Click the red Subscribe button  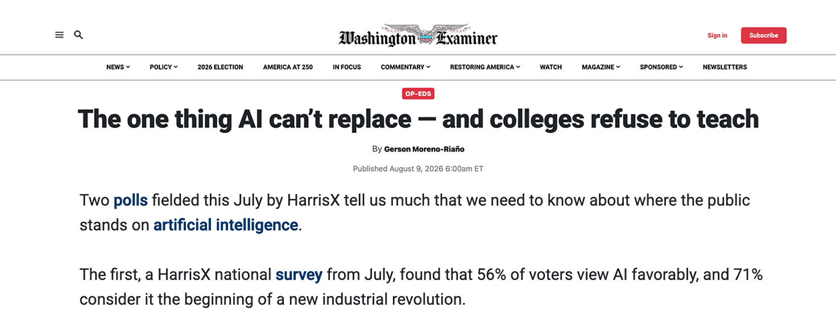coord(763,35)
